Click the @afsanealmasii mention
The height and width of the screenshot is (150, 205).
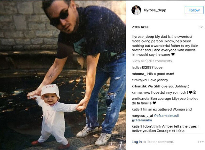click(x=166, y=116)
